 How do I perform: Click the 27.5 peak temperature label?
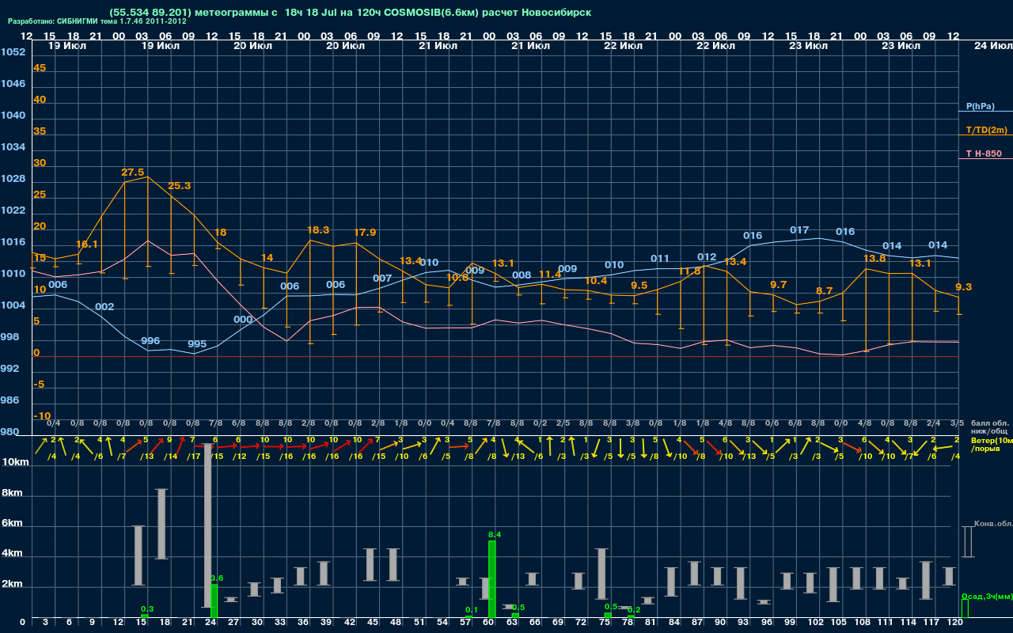(x=132, y=172)
